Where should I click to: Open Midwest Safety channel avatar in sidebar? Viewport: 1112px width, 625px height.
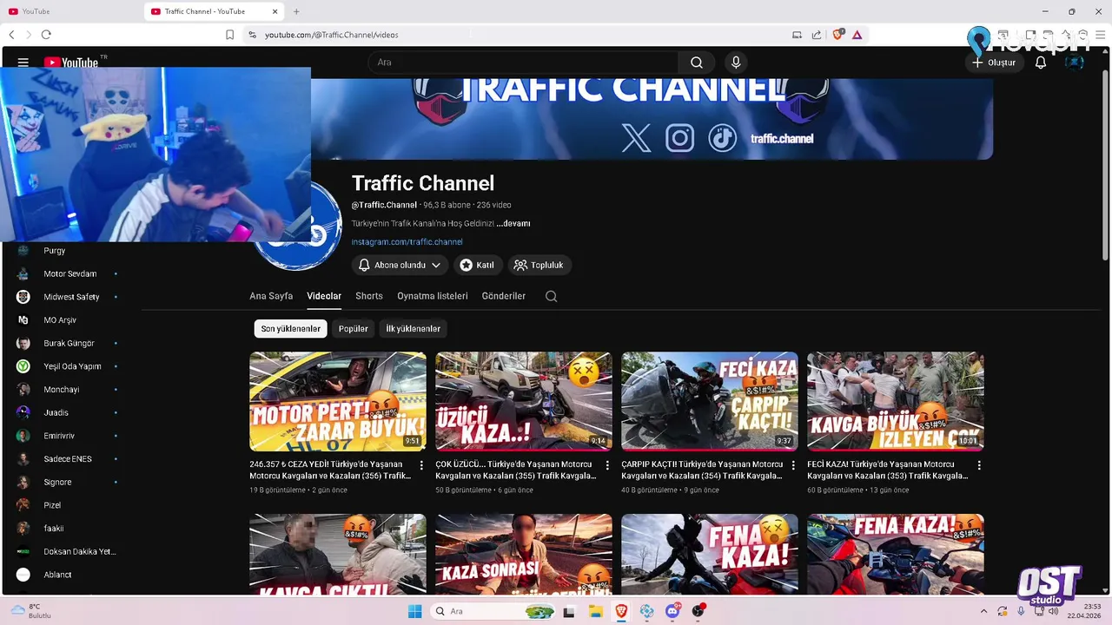point(23,297)
